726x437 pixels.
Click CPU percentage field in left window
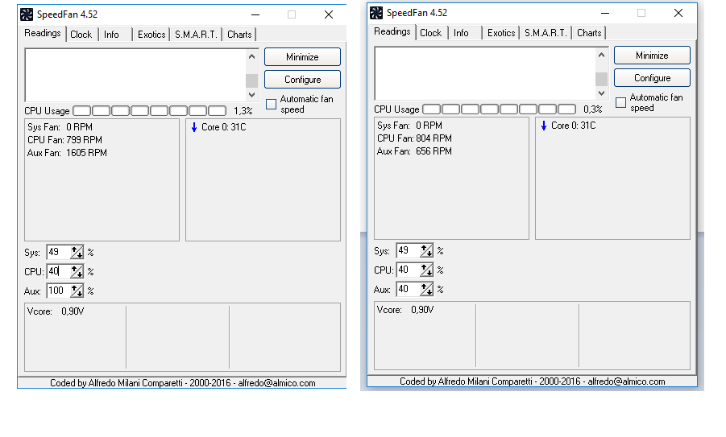[x=58, y=271]
